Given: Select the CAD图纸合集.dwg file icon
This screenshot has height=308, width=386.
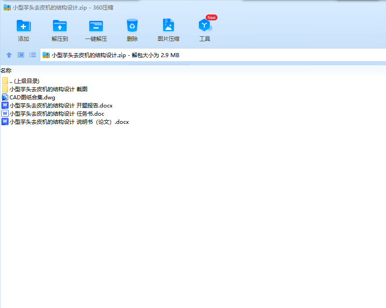Looking at the screenshot, I should click(5, 97).
